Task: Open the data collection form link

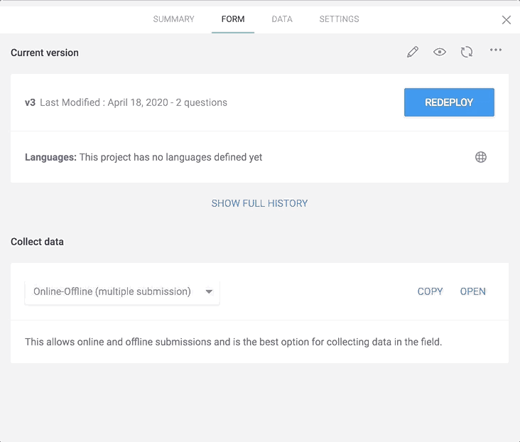Action: coord(473,291)
